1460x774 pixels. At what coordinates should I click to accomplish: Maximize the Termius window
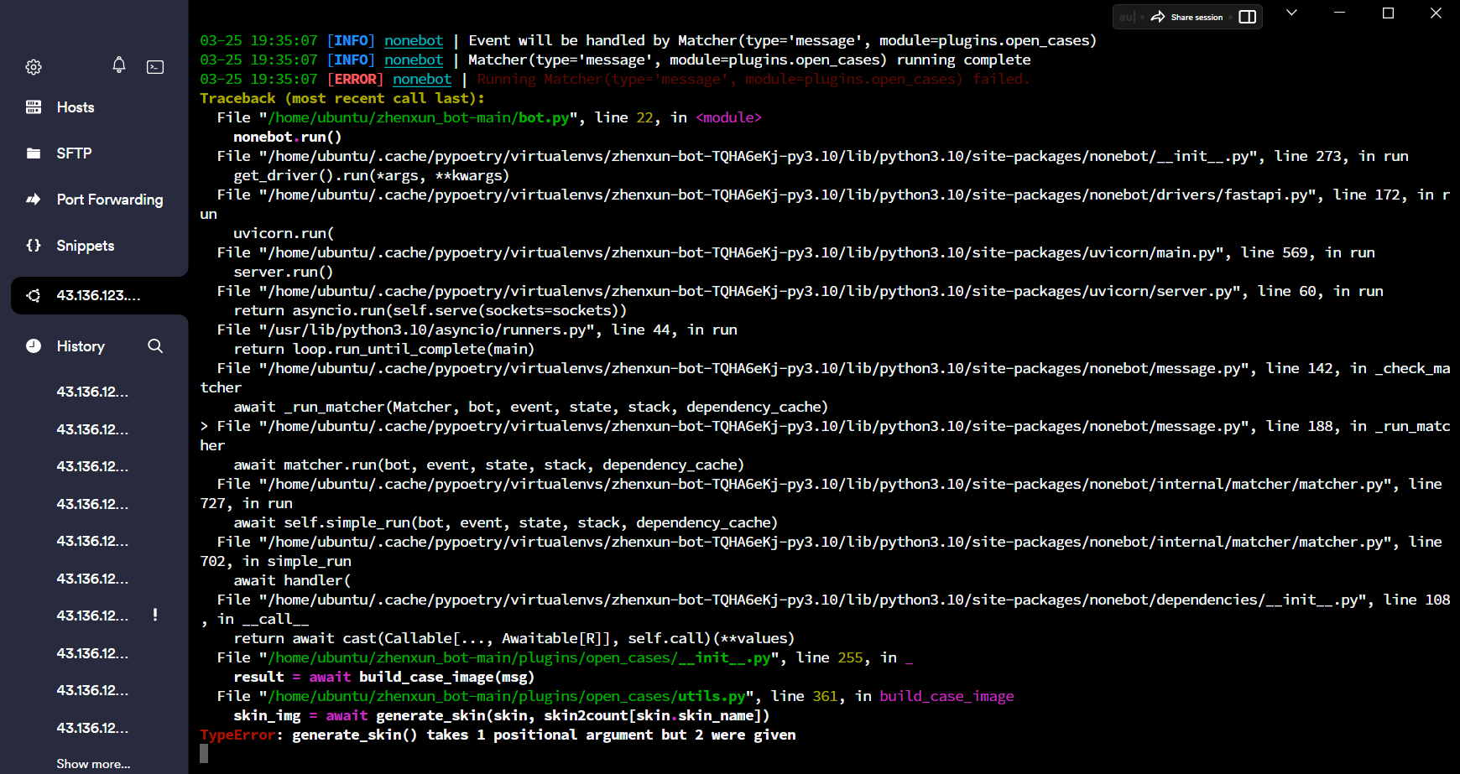click(1388, 13)
